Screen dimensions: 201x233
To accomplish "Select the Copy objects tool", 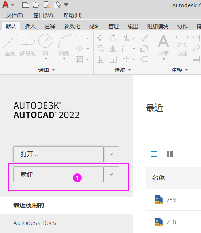I will coord(100,49).
